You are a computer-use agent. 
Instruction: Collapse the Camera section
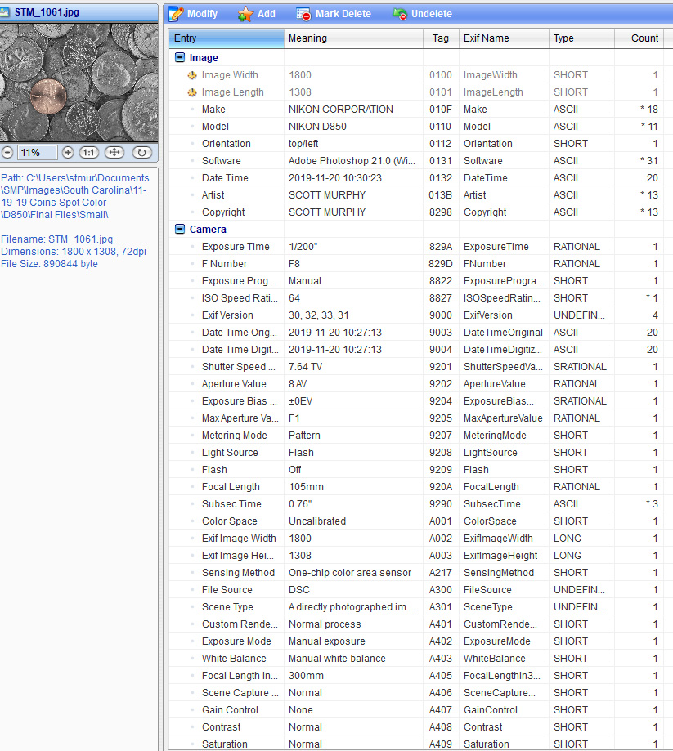(180, 230)
